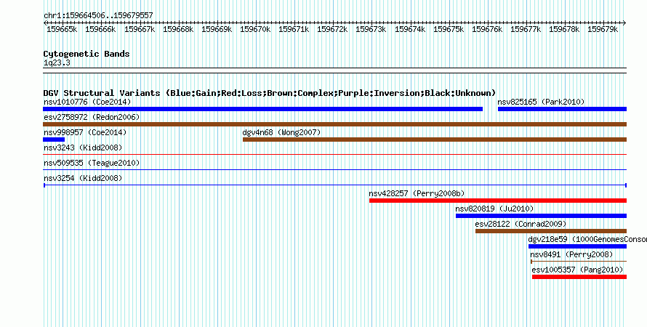Screen dimensions: 647x327
Task: Click the 159665k ruler label
Action: point(62,29)
